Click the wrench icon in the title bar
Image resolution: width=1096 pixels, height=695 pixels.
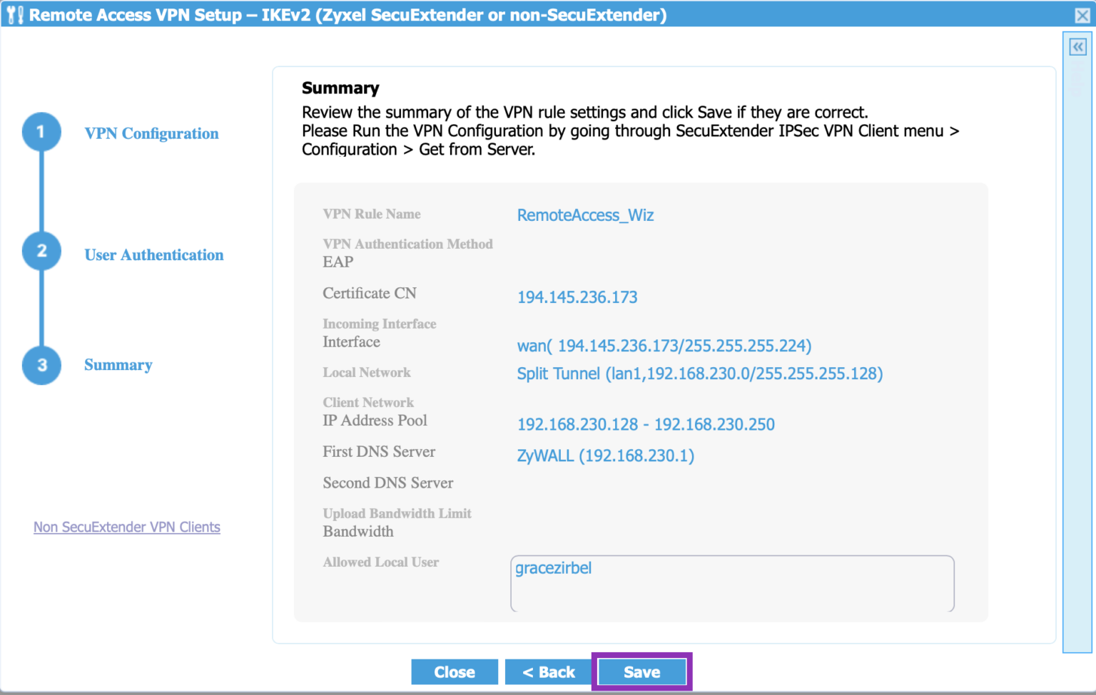point(15,14)
